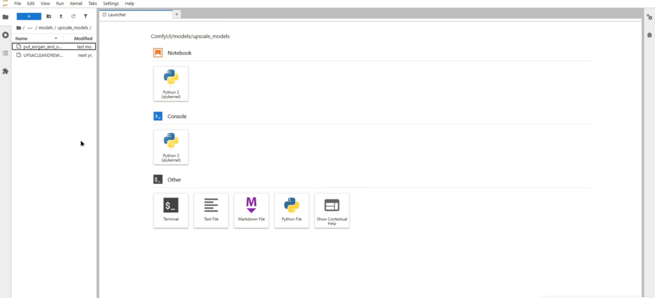This screenshot has width=655, height=298.
Task: Create a new Text File
Action: [x=211, y=211]
